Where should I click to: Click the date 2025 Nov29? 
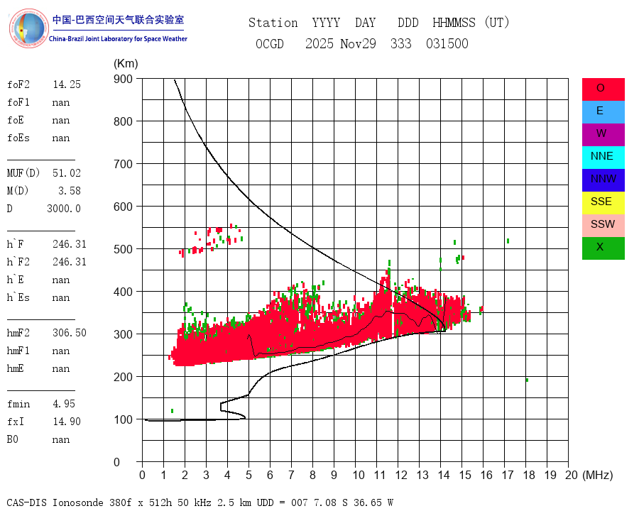[x=341, y=43]
